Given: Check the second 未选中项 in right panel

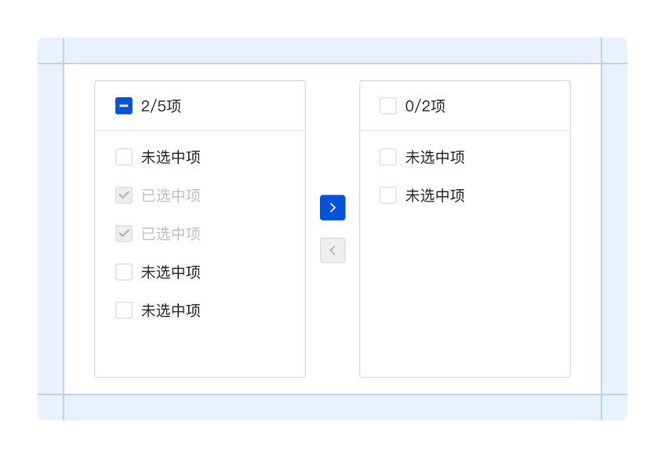Looking at the screenshot, I should [x=387, y=195].
